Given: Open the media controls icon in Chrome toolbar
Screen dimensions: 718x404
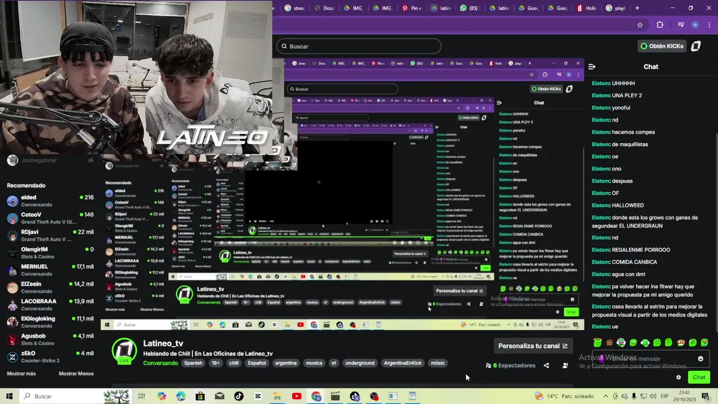Looking at the screenshot, I should pyautogui.click(x=680, y=25).
